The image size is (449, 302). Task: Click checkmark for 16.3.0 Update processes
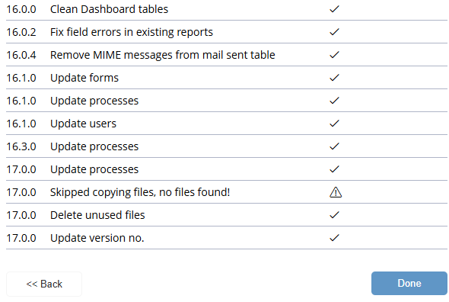pos(334,146)
